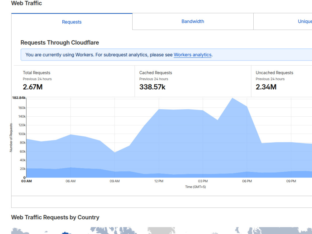The width and height of the screenshot is (312, 234).
Task: Click the 06 AM x-axis label
Action: [x=71, y=181]
